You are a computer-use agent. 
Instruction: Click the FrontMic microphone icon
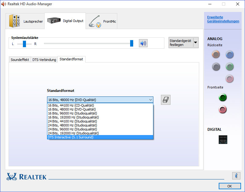(x=95, y=21)
